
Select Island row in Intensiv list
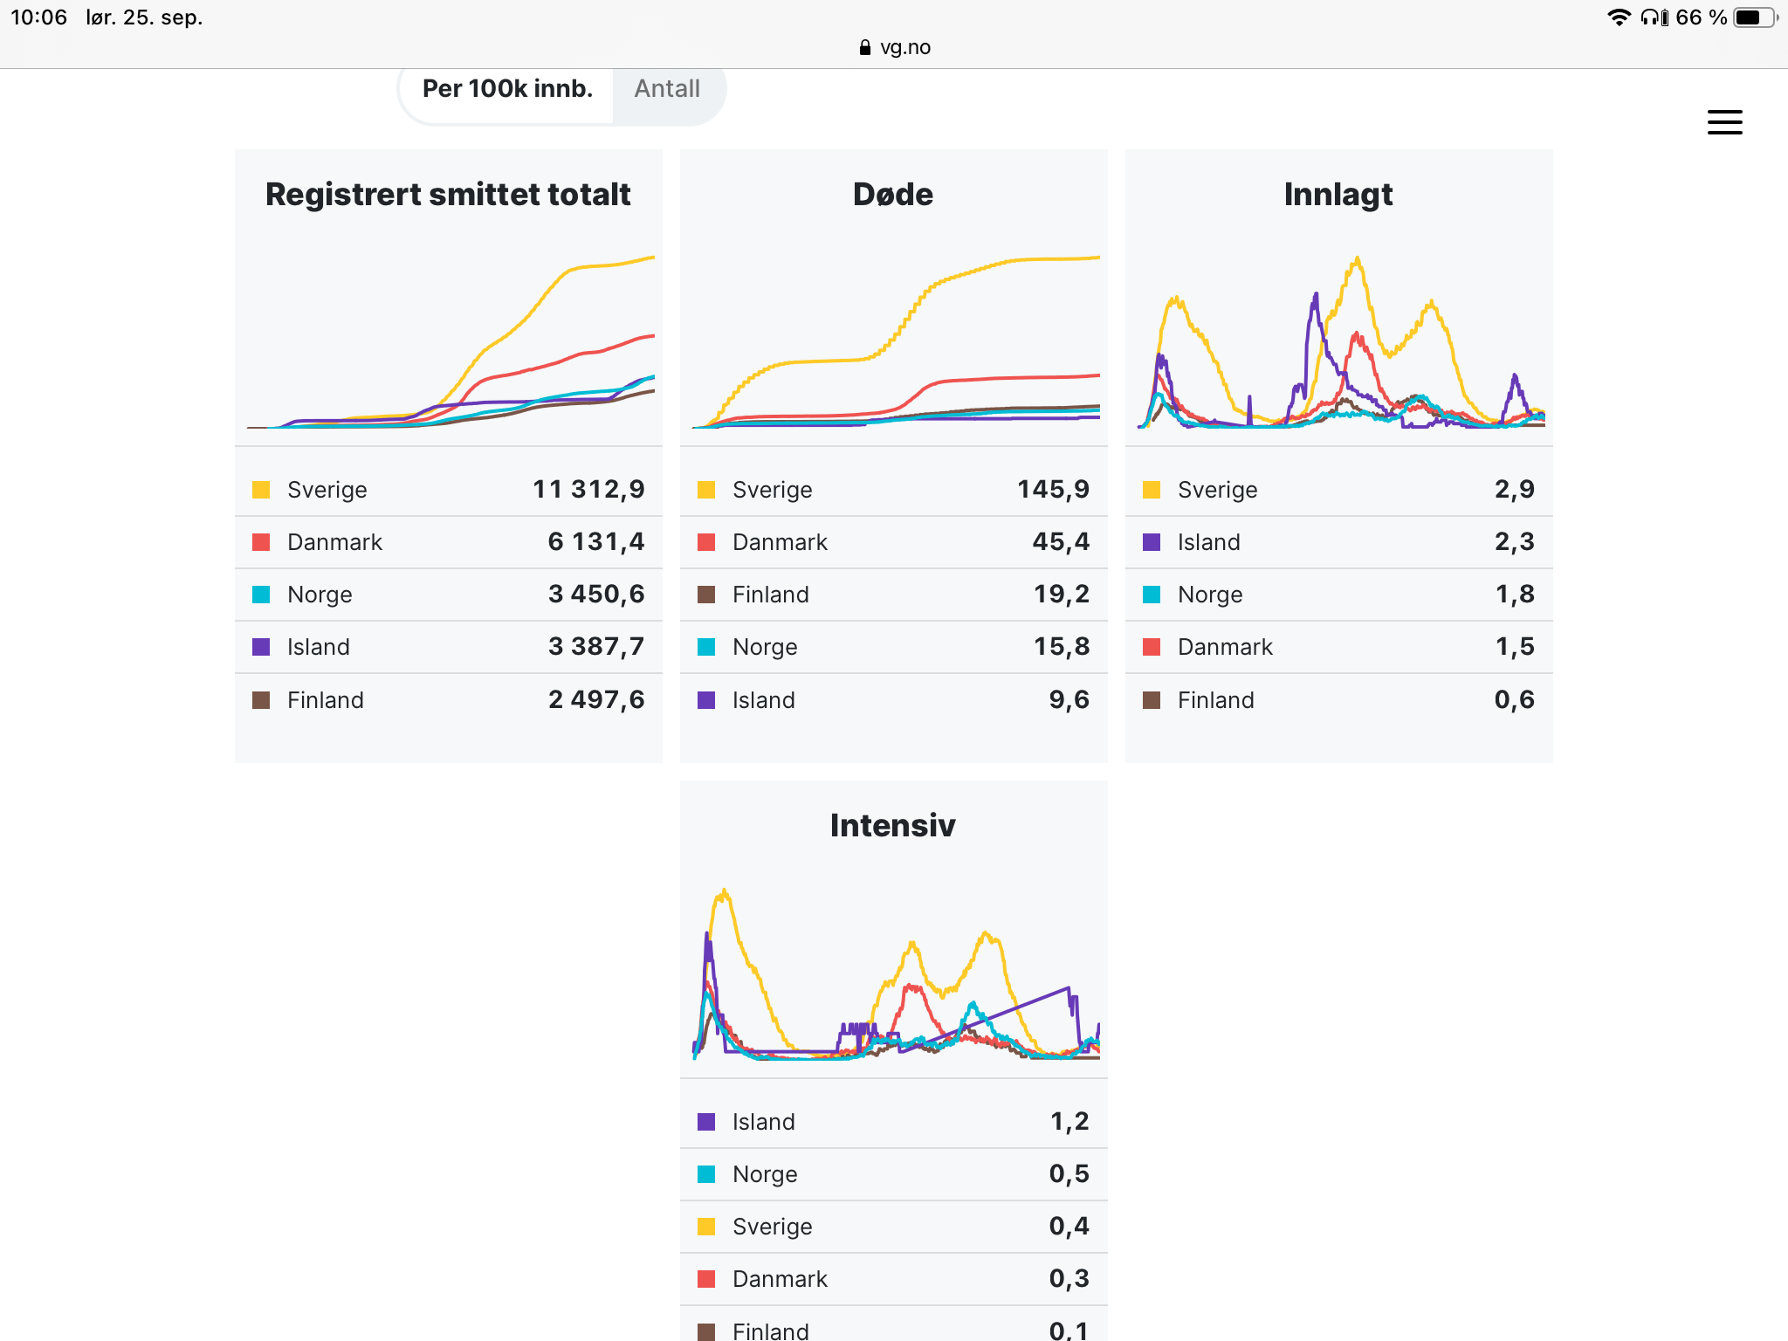click(893, 1122)
